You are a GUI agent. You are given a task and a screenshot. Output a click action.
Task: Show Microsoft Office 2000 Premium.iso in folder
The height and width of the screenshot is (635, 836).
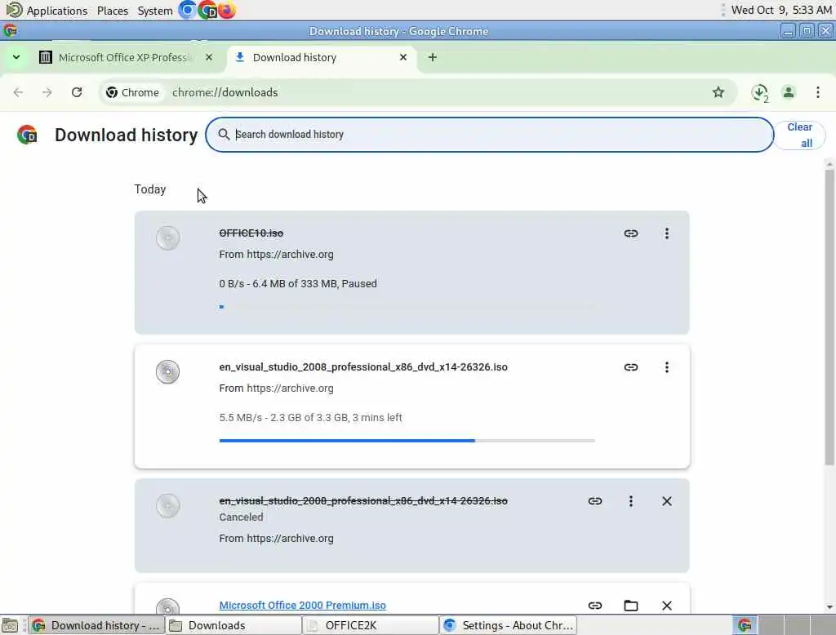click(x=631, y=606)
